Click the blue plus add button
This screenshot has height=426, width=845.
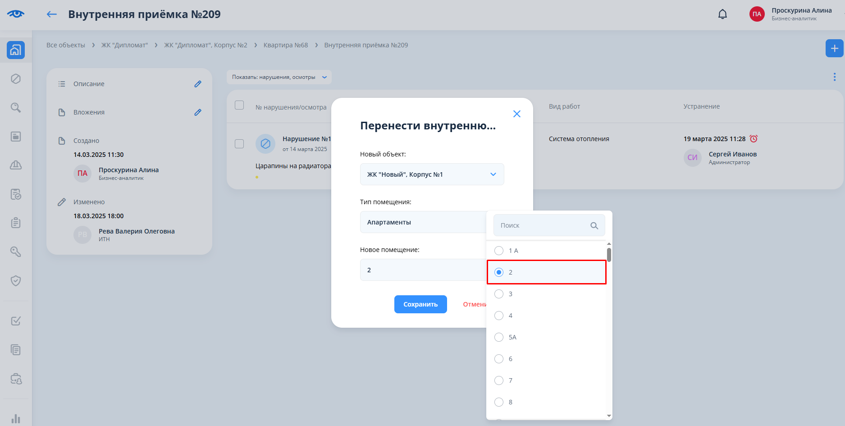click(x=834, y=48)
